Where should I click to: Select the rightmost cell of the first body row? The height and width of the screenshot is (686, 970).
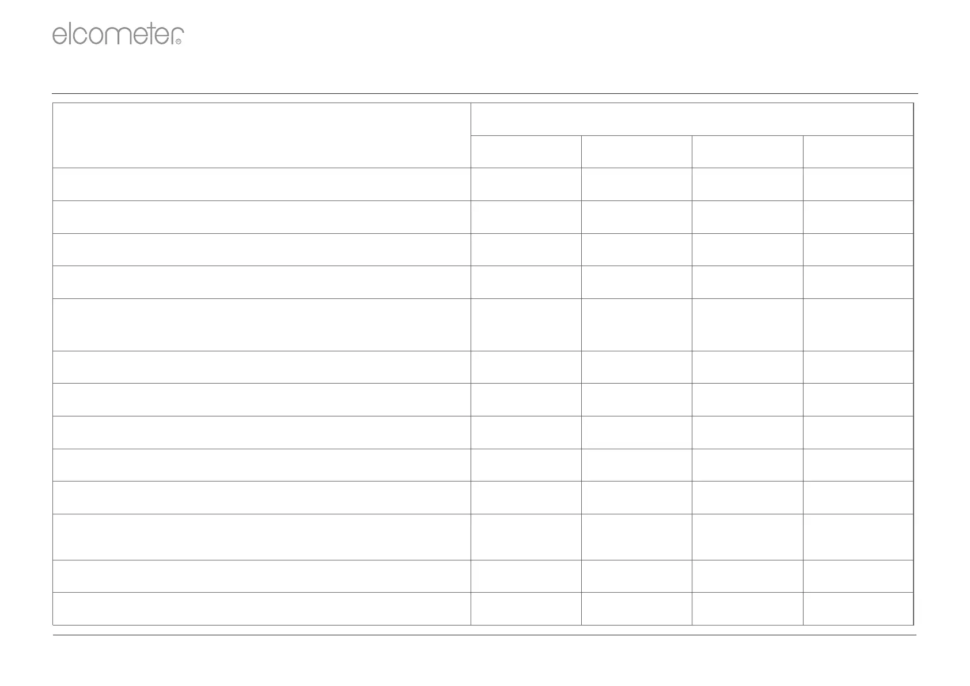tap(858, 184)
